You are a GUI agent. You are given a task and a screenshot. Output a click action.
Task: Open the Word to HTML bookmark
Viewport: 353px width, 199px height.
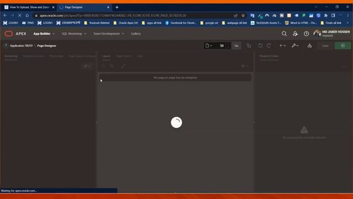pyautogui.click(x=301, y=23)
